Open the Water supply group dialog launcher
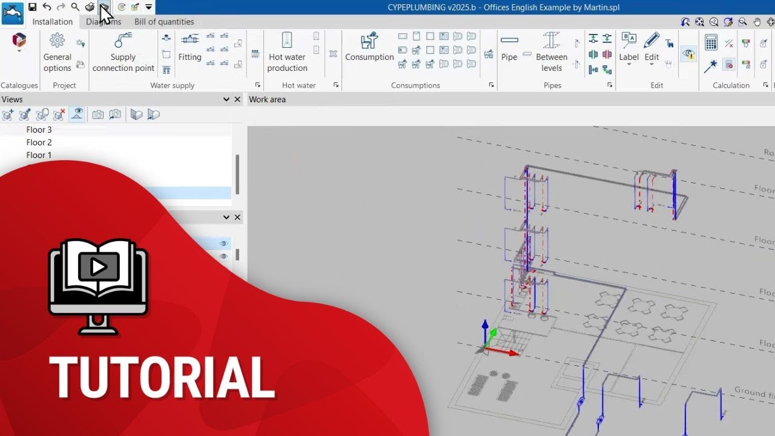 pos(258,85)
